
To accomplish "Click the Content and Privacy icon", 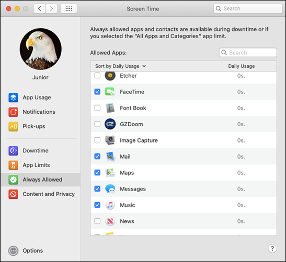I will 13,194.
